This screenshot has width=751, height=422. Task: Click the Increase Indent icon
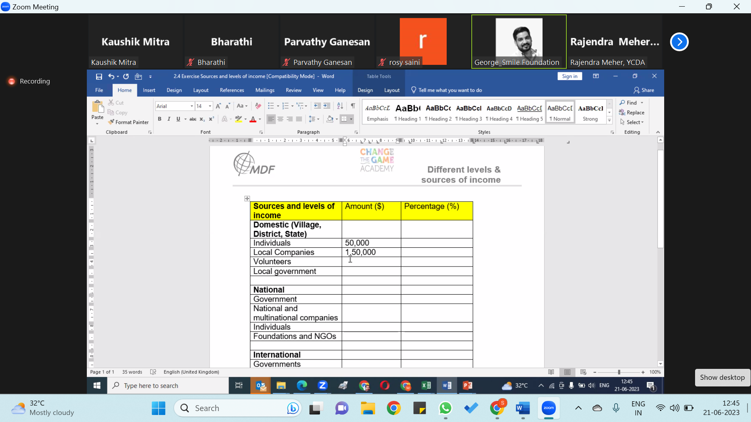[x=327, y=106]
